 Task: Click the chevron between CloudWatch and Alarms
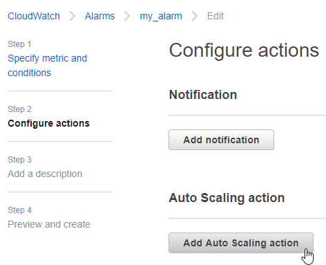coord(73,16)
